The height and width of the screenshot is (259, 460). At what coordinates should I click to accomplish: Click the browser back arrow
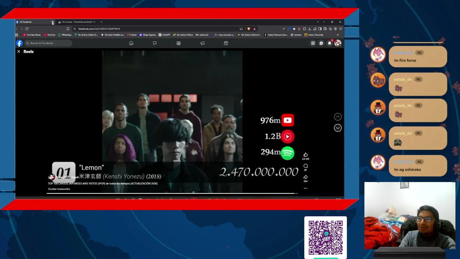pos(17,29)
